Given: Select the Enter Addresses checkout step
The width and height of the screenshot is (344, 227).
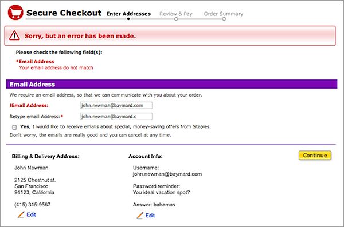Looking at the screenshot, I should pyautogui.click(x=128, y=14).
